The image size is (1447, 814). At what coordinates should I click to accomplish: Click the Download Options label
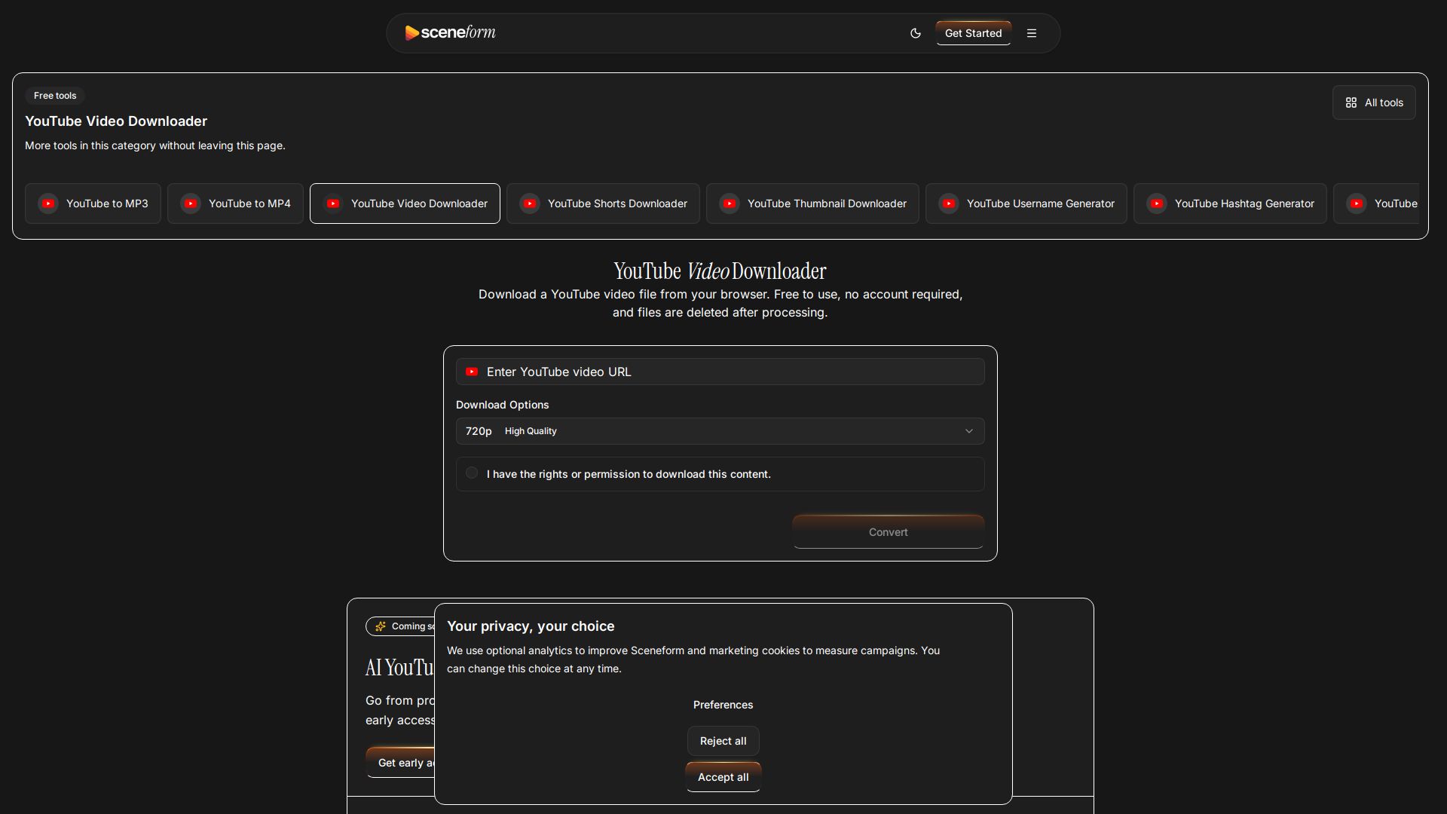(502, 405)
